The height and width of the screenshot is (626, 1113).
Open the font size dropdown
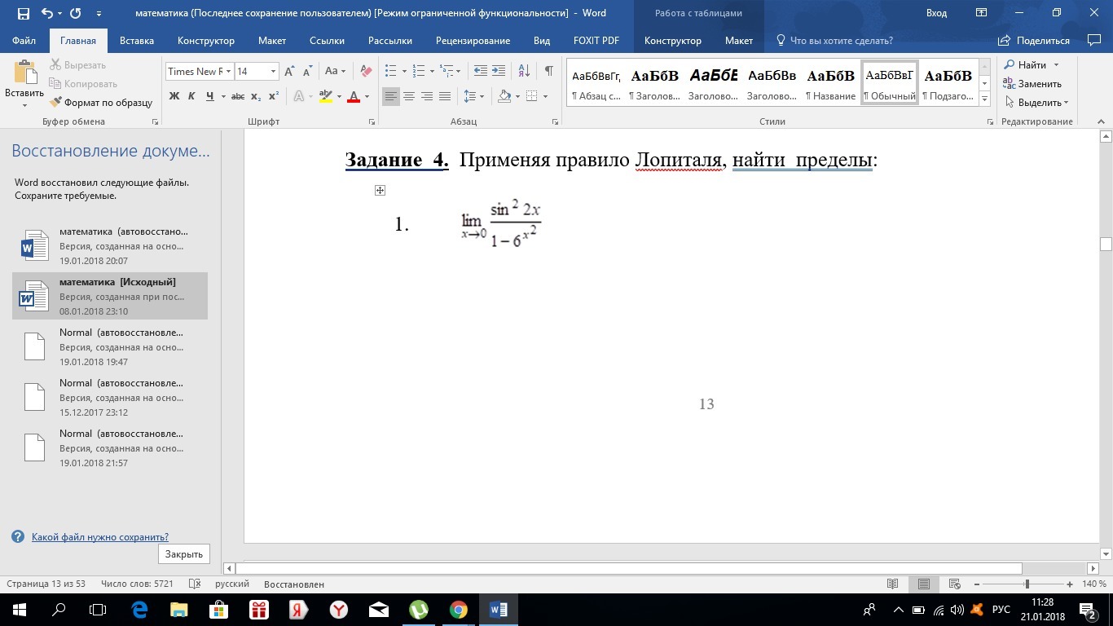pos(273,72)
